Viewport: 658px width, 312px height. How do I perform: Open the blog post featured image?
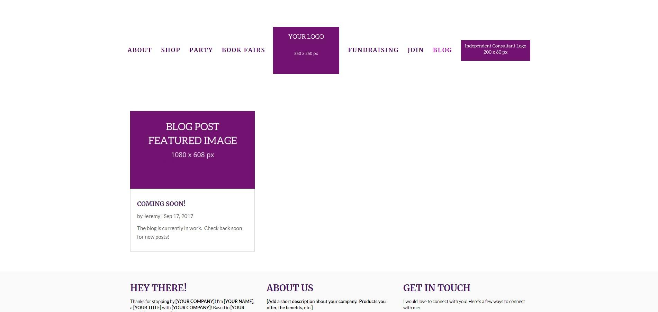coord(192,150)
